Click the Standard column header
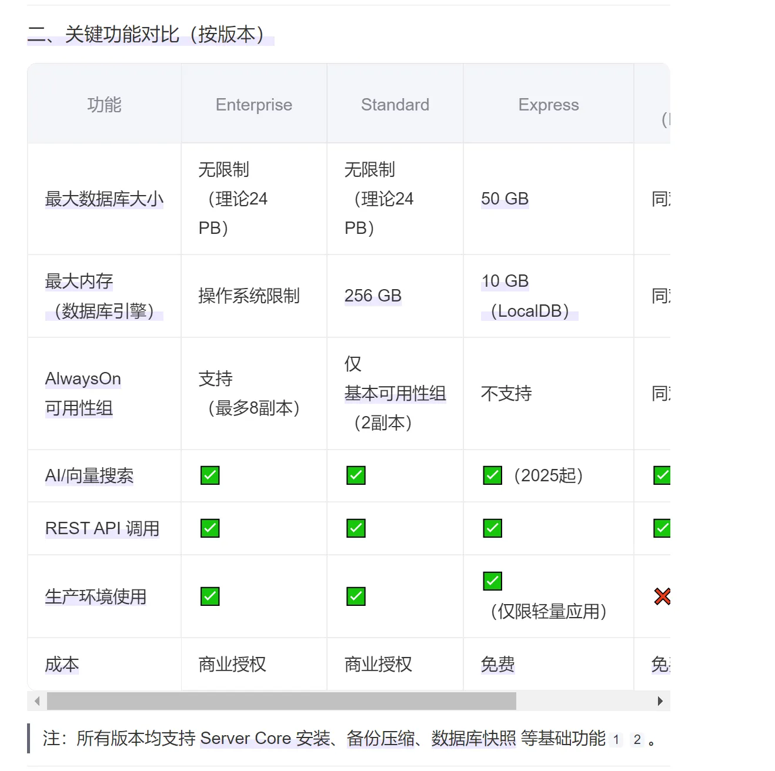 [395, 105]
